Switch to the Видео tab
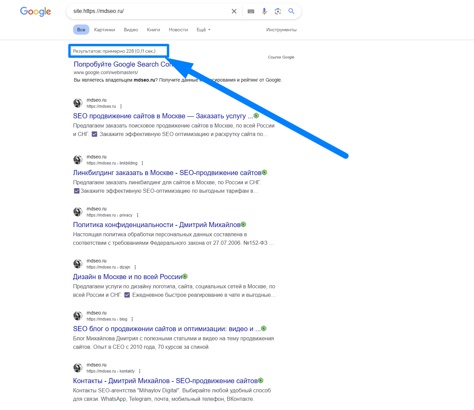Viewport: 474px width, 410px height. coord(131,30)
